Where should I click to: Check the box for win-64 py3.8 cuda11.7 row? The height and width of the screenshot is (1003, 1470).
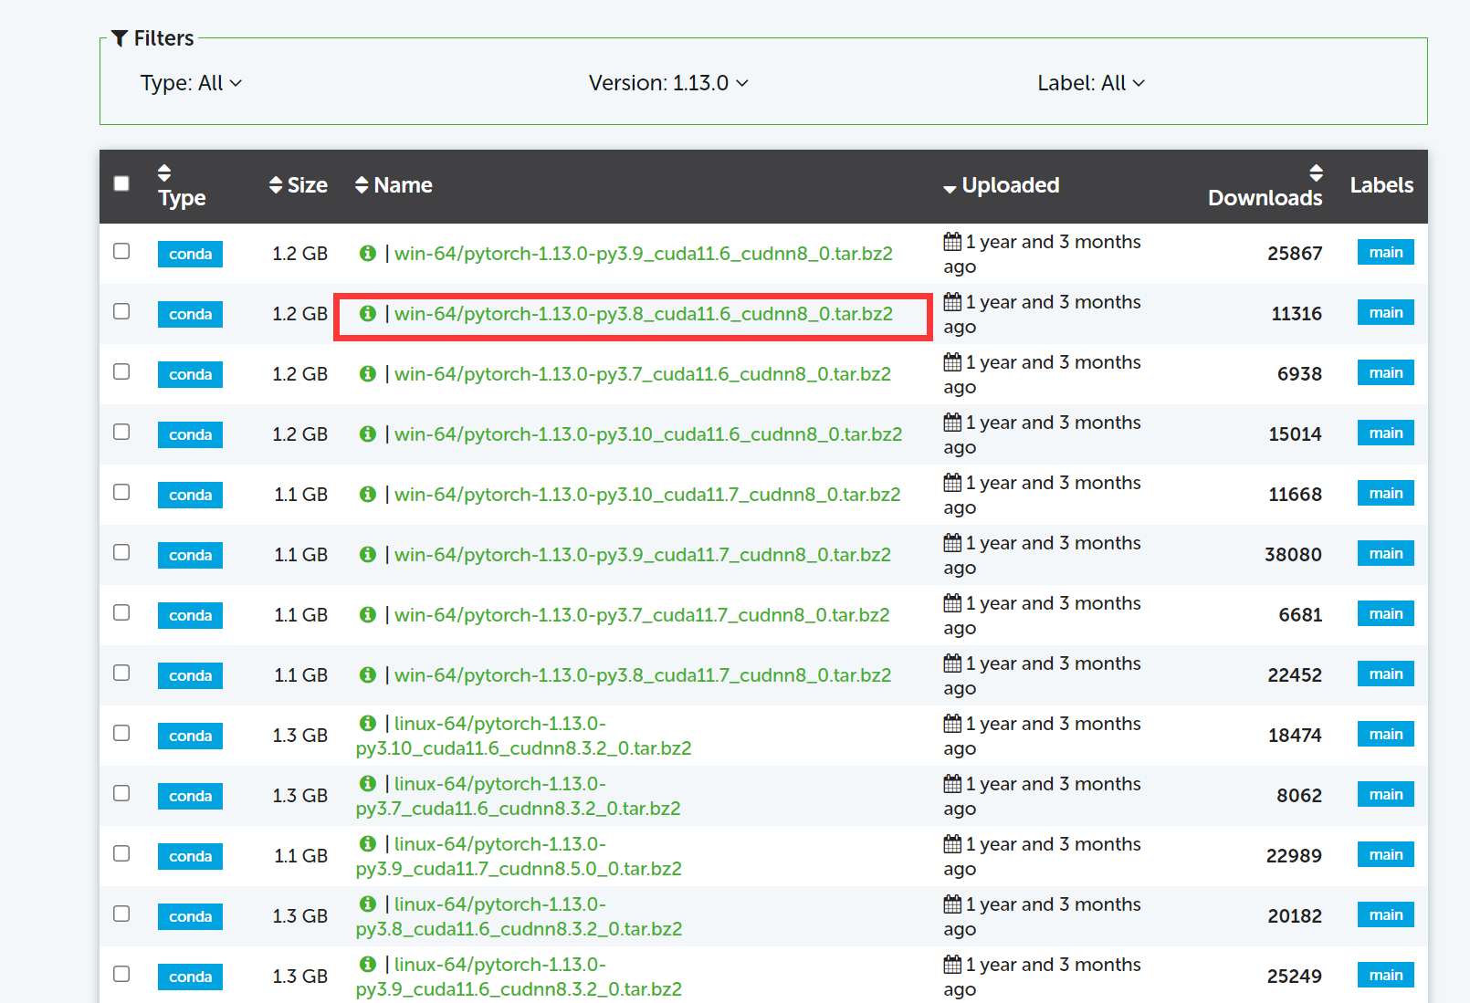tap(121, 673)
